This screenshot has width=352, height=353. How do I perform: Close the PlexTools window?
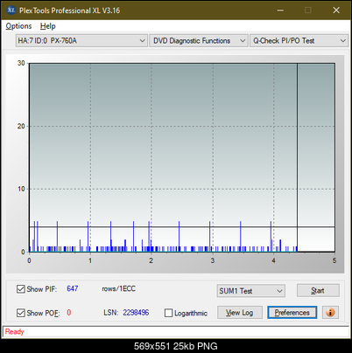(x=336, y=10)
